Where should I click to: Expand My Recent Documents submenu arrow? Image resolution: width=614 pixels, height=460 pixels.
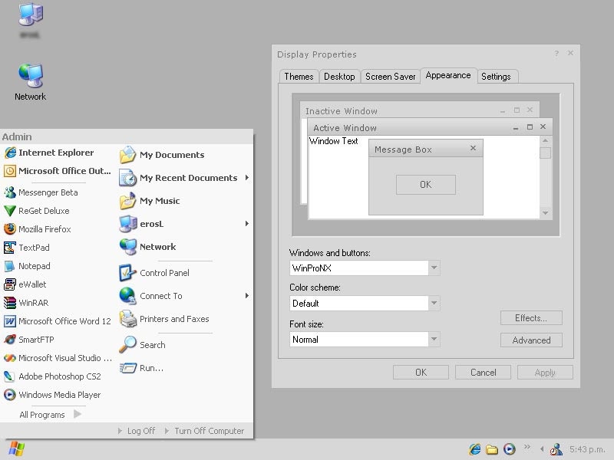point(246,178)
